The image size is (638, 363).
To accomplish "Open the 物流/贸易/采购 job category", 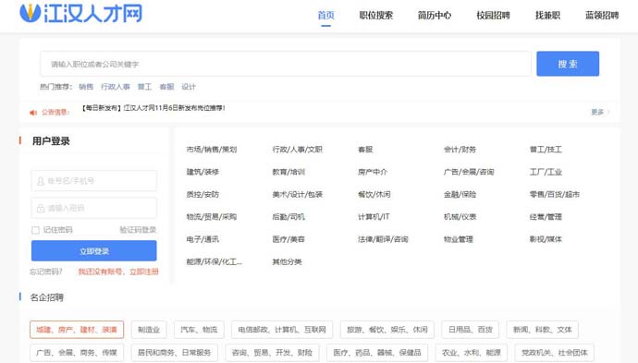I will point(212,217).
